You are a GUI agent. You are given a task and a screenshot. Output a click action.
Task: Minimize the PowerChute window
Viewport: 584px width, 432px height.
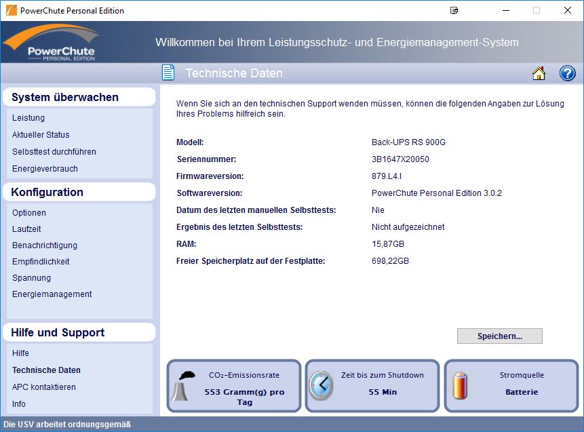click(x=505, y=10)
